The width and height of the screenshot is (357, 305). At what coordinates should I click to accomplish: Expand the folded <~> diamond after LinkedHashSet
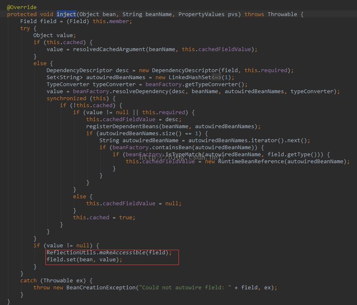pyautogui.click(x=216, y=77)
